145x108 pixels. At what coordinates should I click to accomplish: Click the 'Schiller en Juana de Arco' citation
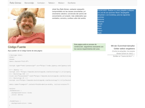(x=124, y=56)
